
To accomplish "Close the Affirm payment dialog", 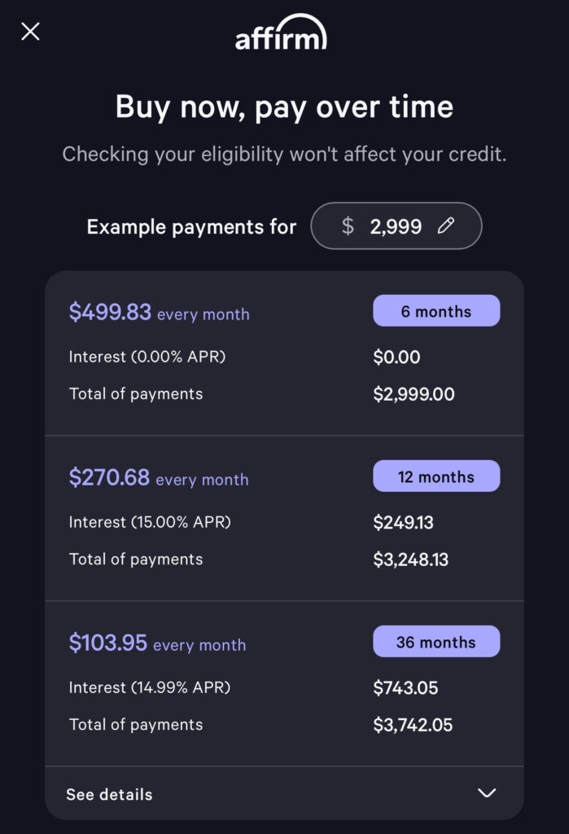I will point(30,32).
